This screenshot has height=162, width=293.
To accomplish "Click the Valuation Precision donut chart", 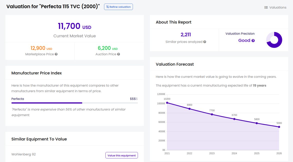I will [274, 40].
